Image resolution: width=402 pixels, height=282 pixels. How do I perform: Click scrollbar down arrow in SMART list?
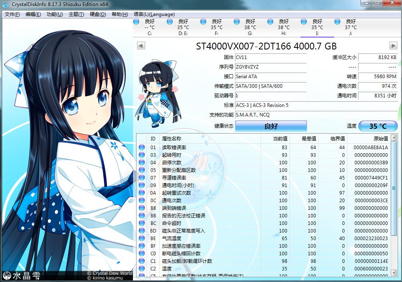[394, 273]
